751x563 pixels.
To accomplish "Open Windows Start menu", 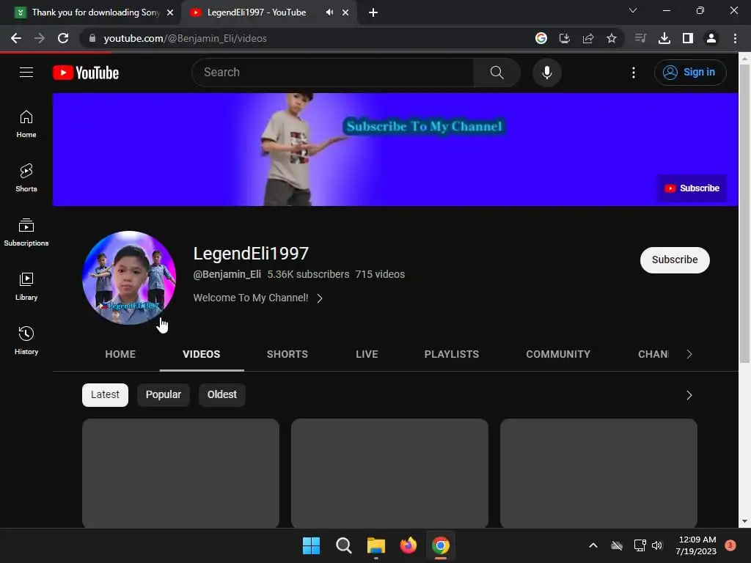I will [x=311, y=545].
